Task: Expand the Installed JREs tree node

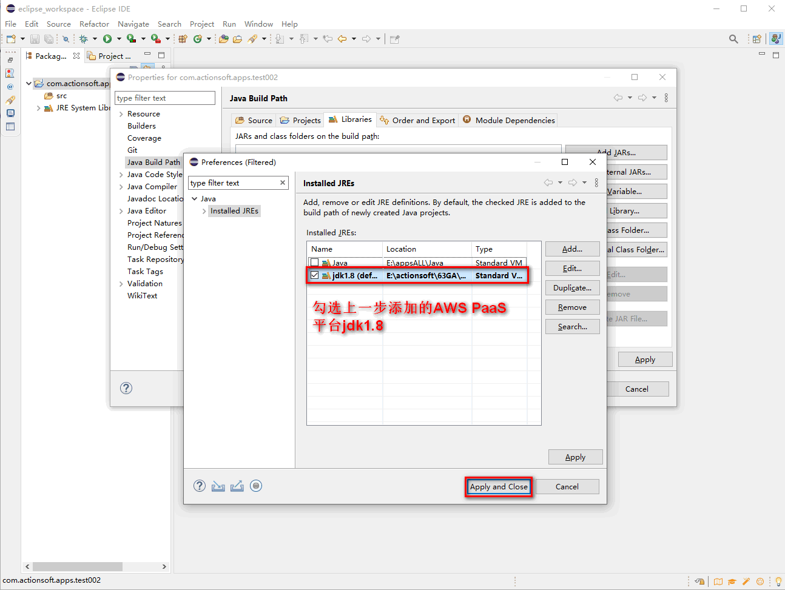Action: pos(204,211)
